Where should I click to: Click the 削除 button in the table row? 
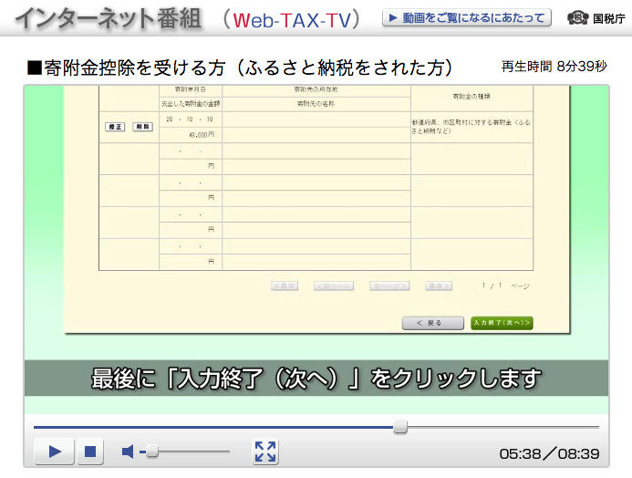click(x=142, y=127)
